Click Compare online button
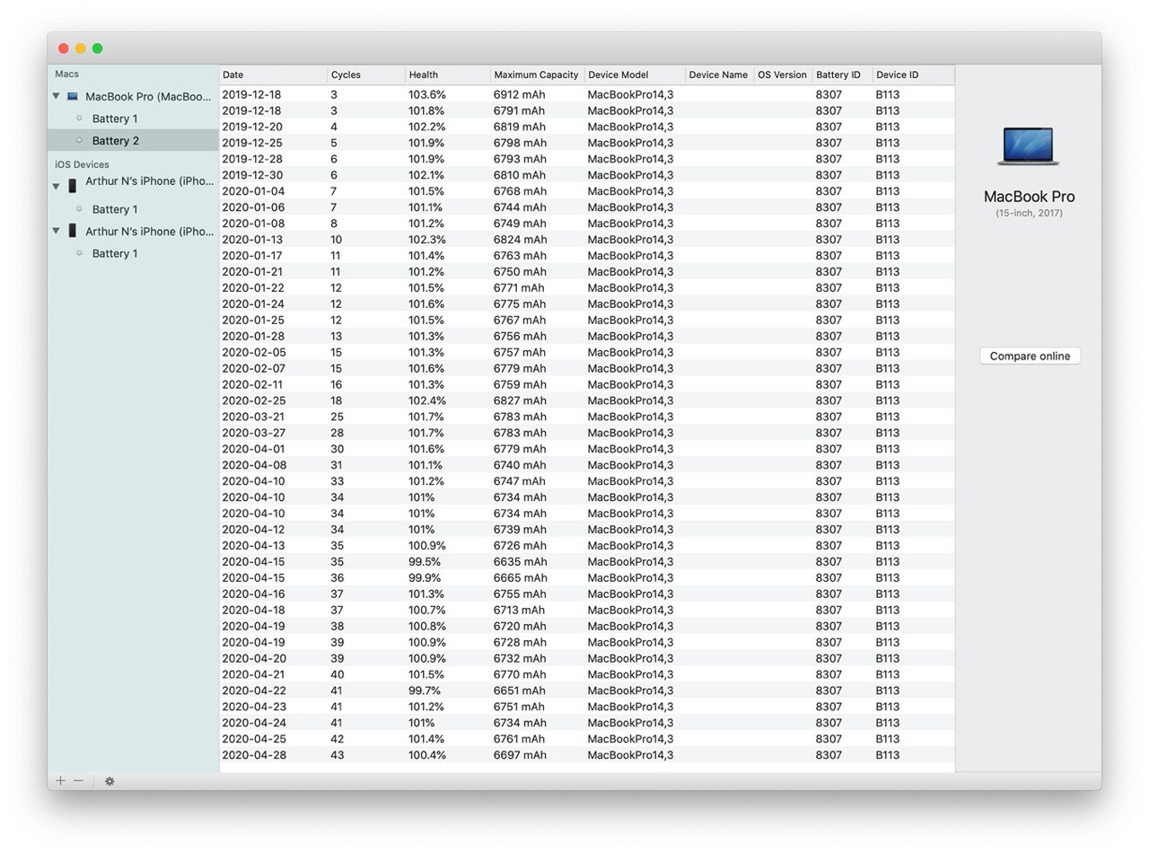This screenshot has height=853, width=1149. (1030, 356)
